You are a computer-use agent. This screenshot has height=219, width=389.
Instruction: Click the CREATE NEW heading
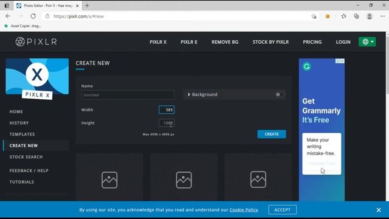(x=92, y=63)
